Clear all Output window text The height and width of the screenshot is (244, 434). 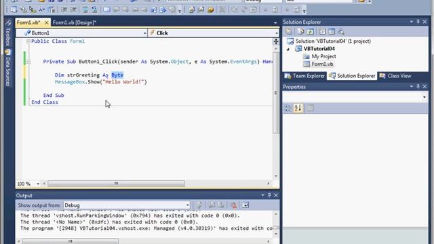(x=233, y=205)
